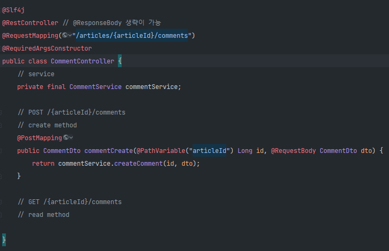Click the "// read method" comment

[43, 215]
